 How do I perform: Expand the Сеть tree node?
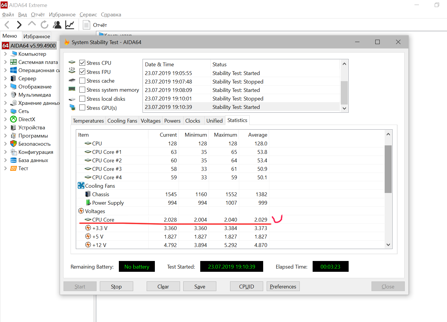tap(5, 111)
